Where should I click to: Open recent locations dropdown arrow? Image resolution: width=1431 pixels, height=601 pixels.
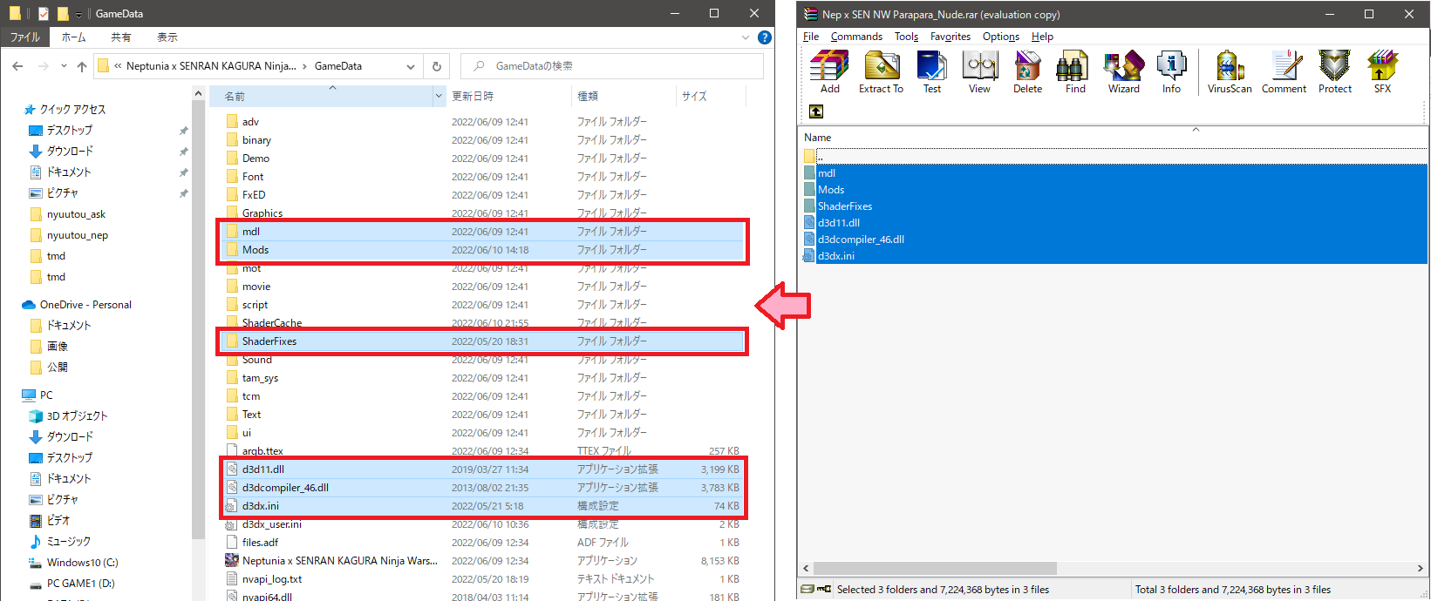[64, 66]
